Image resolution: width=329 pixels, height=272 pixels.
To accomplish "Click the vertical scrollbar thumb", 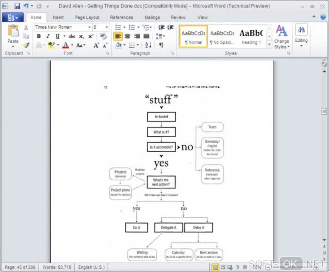I will 324,111.
